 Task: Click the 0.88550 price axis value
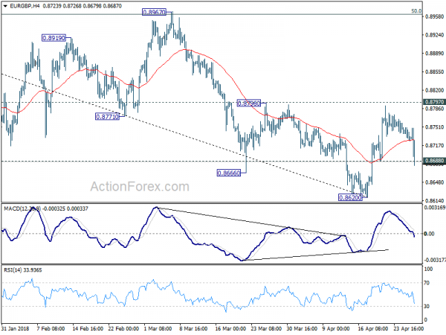pyautogui.click(x=434, y=71)
